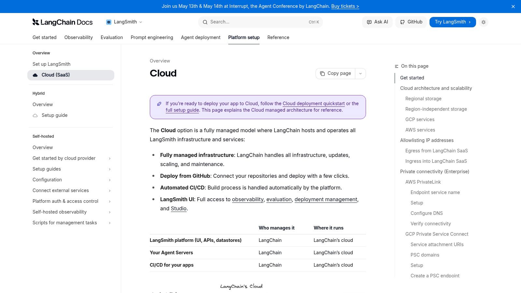This screenshot has height=293, width=521.
Task: Focus the Search input field
Action: (260, 22)
